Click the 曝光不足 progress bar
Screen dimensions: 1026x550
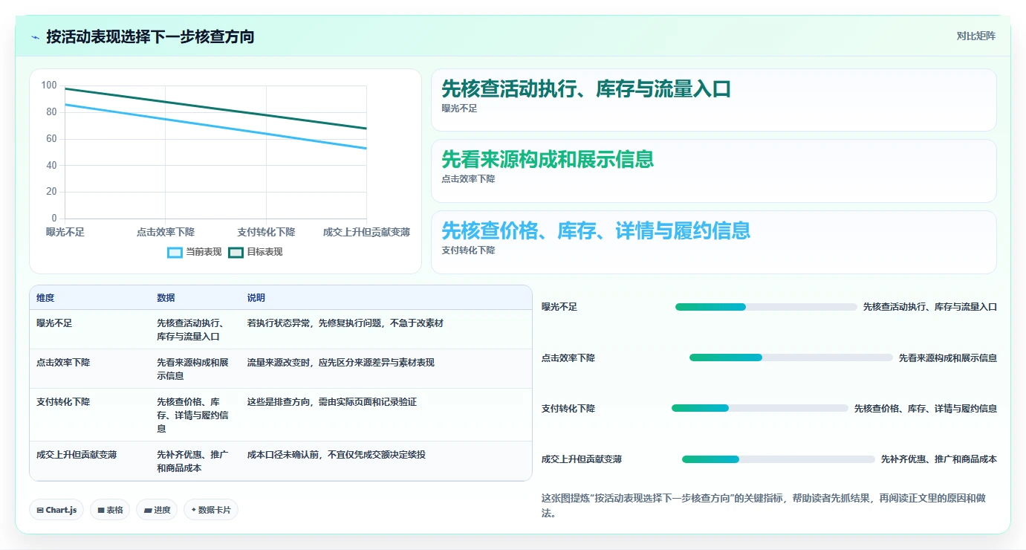(766, 307)
